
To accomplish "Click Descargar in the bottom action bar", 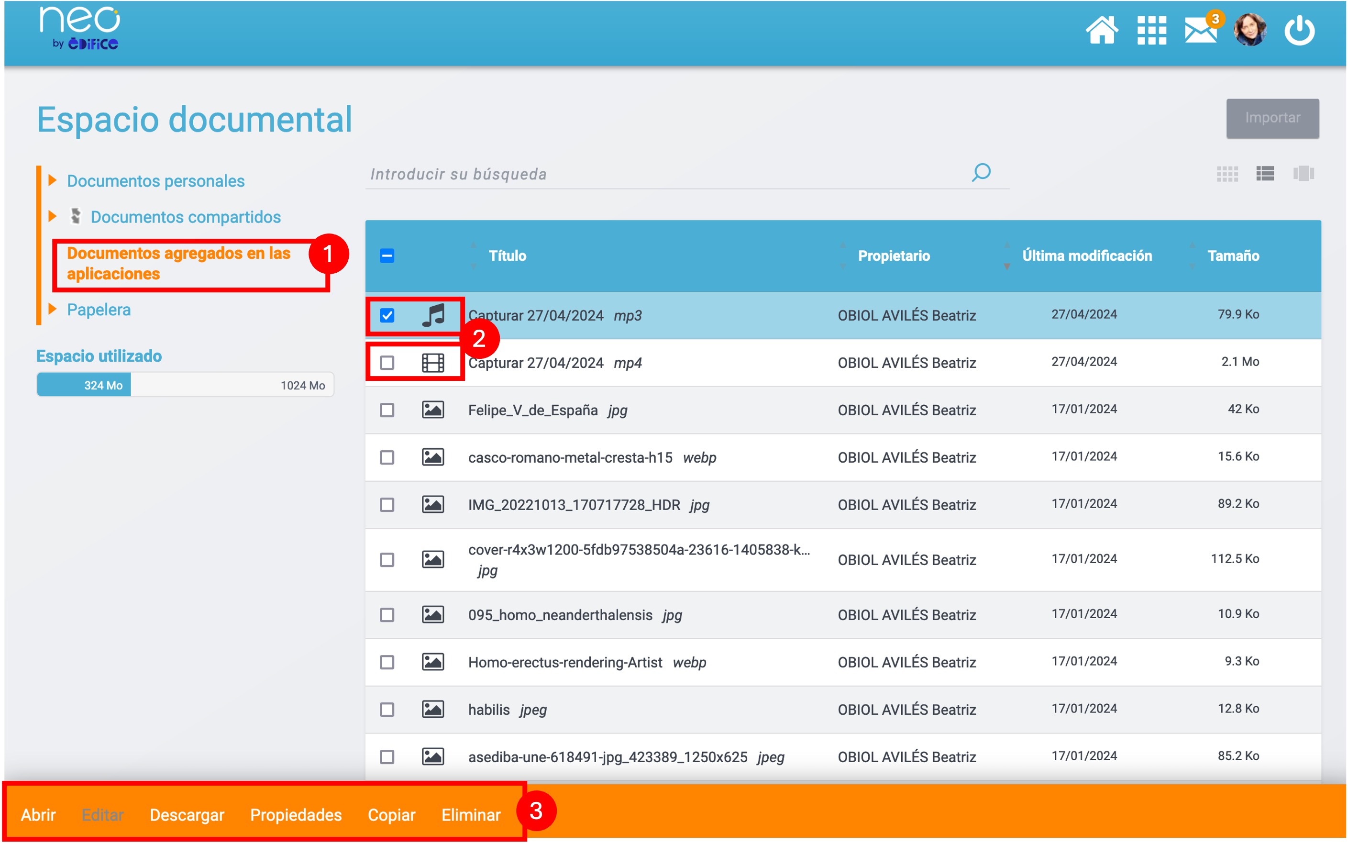I will (187, 814).
